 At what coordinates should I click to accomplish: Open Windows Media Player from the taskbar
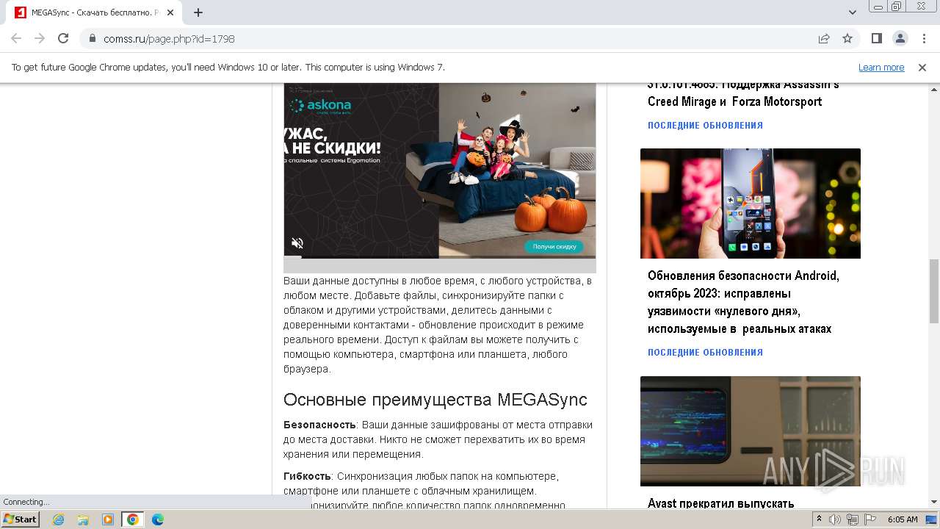point(108,519)
